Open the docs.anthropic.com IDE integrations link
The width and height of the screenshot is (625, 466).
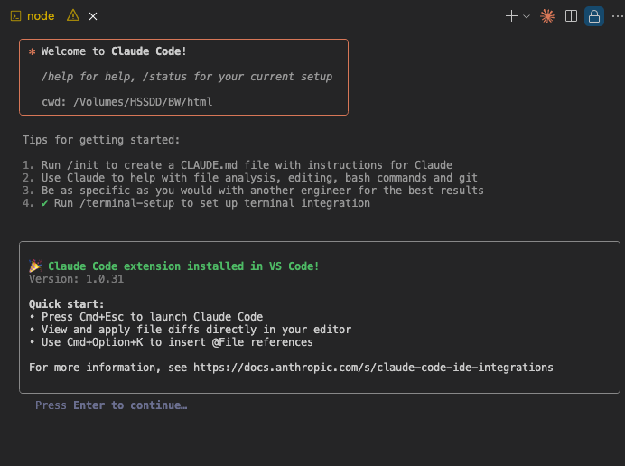(x=373, y=368)
